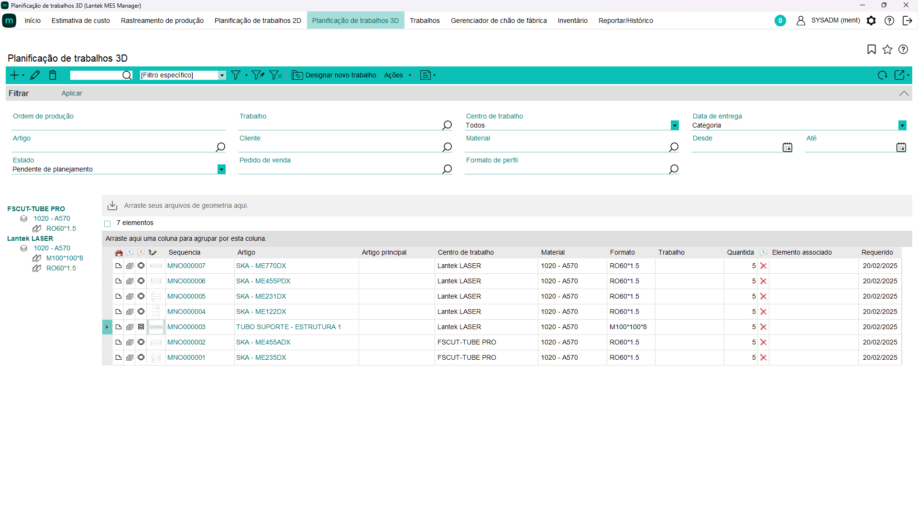Click the header help circle icon

pyautogui.click(x=889, y=21)
